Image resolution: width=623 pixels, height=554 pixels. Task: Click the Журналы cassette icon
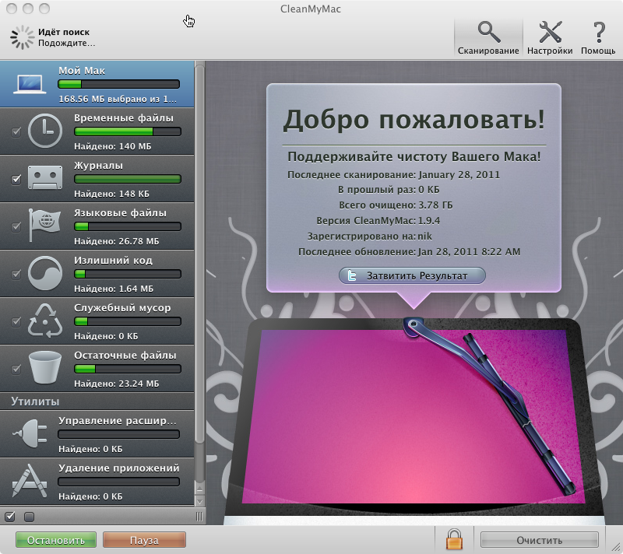[45, 177]
